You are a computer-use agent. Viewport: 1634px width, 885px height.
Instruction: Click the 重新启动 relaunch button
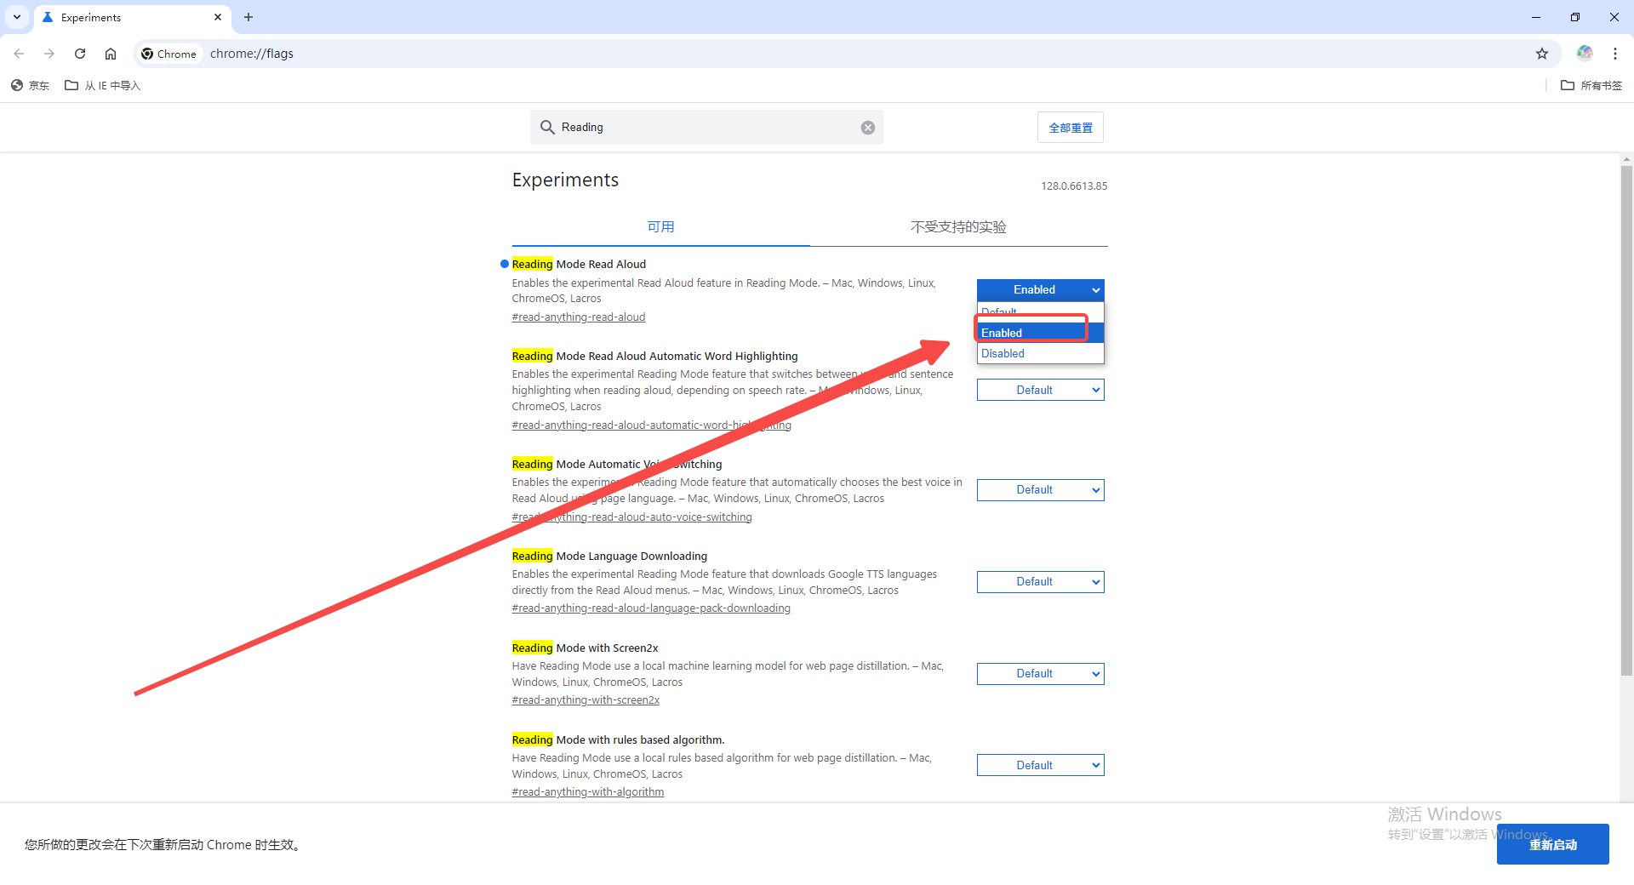pos(1553,844)
